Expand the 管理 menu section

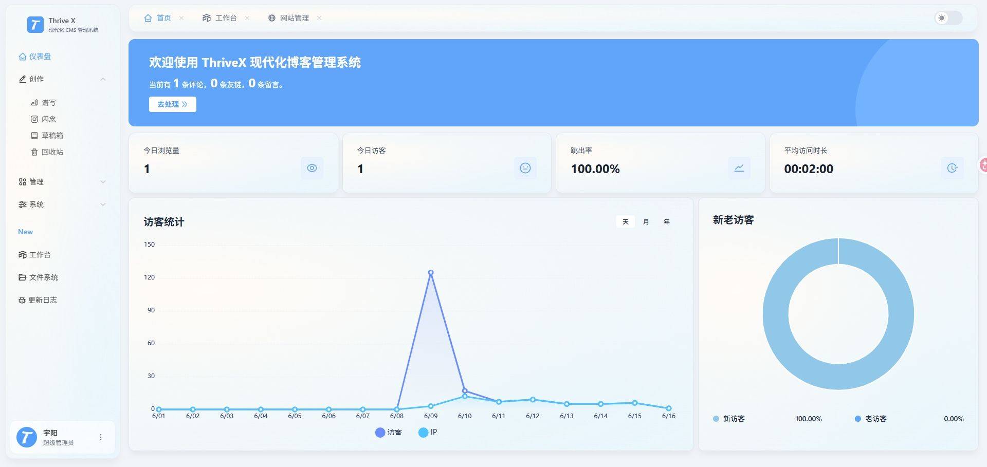click(x=62, y=182)
